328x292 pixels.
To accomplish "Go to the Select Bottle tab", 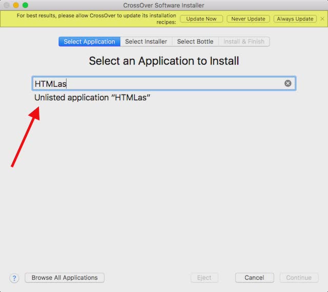I will 195,42.
